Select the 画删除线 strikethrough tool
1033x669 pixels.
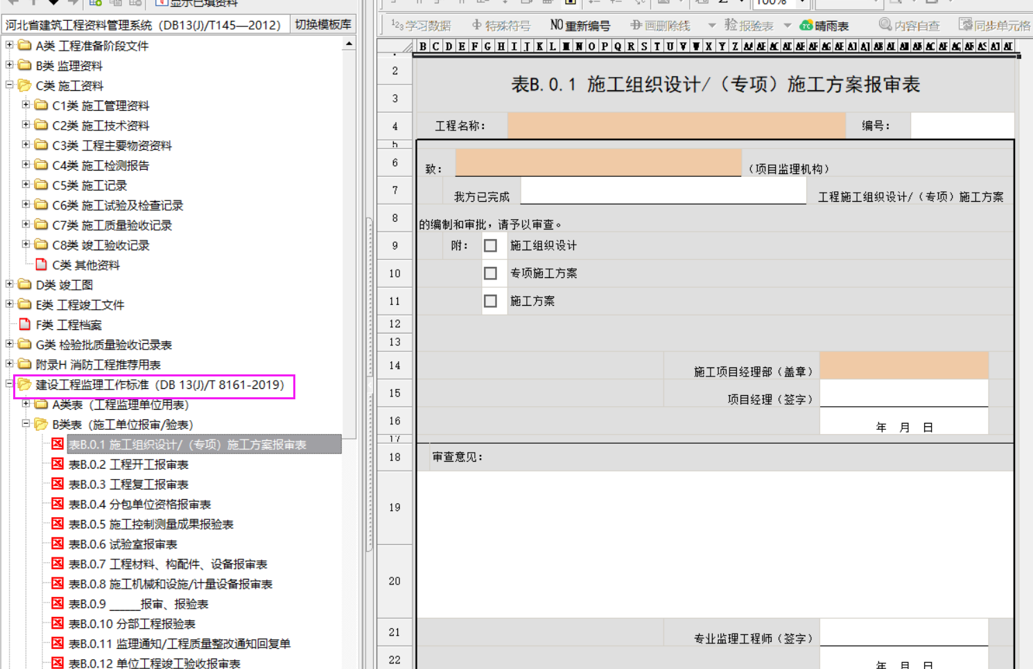660,26
